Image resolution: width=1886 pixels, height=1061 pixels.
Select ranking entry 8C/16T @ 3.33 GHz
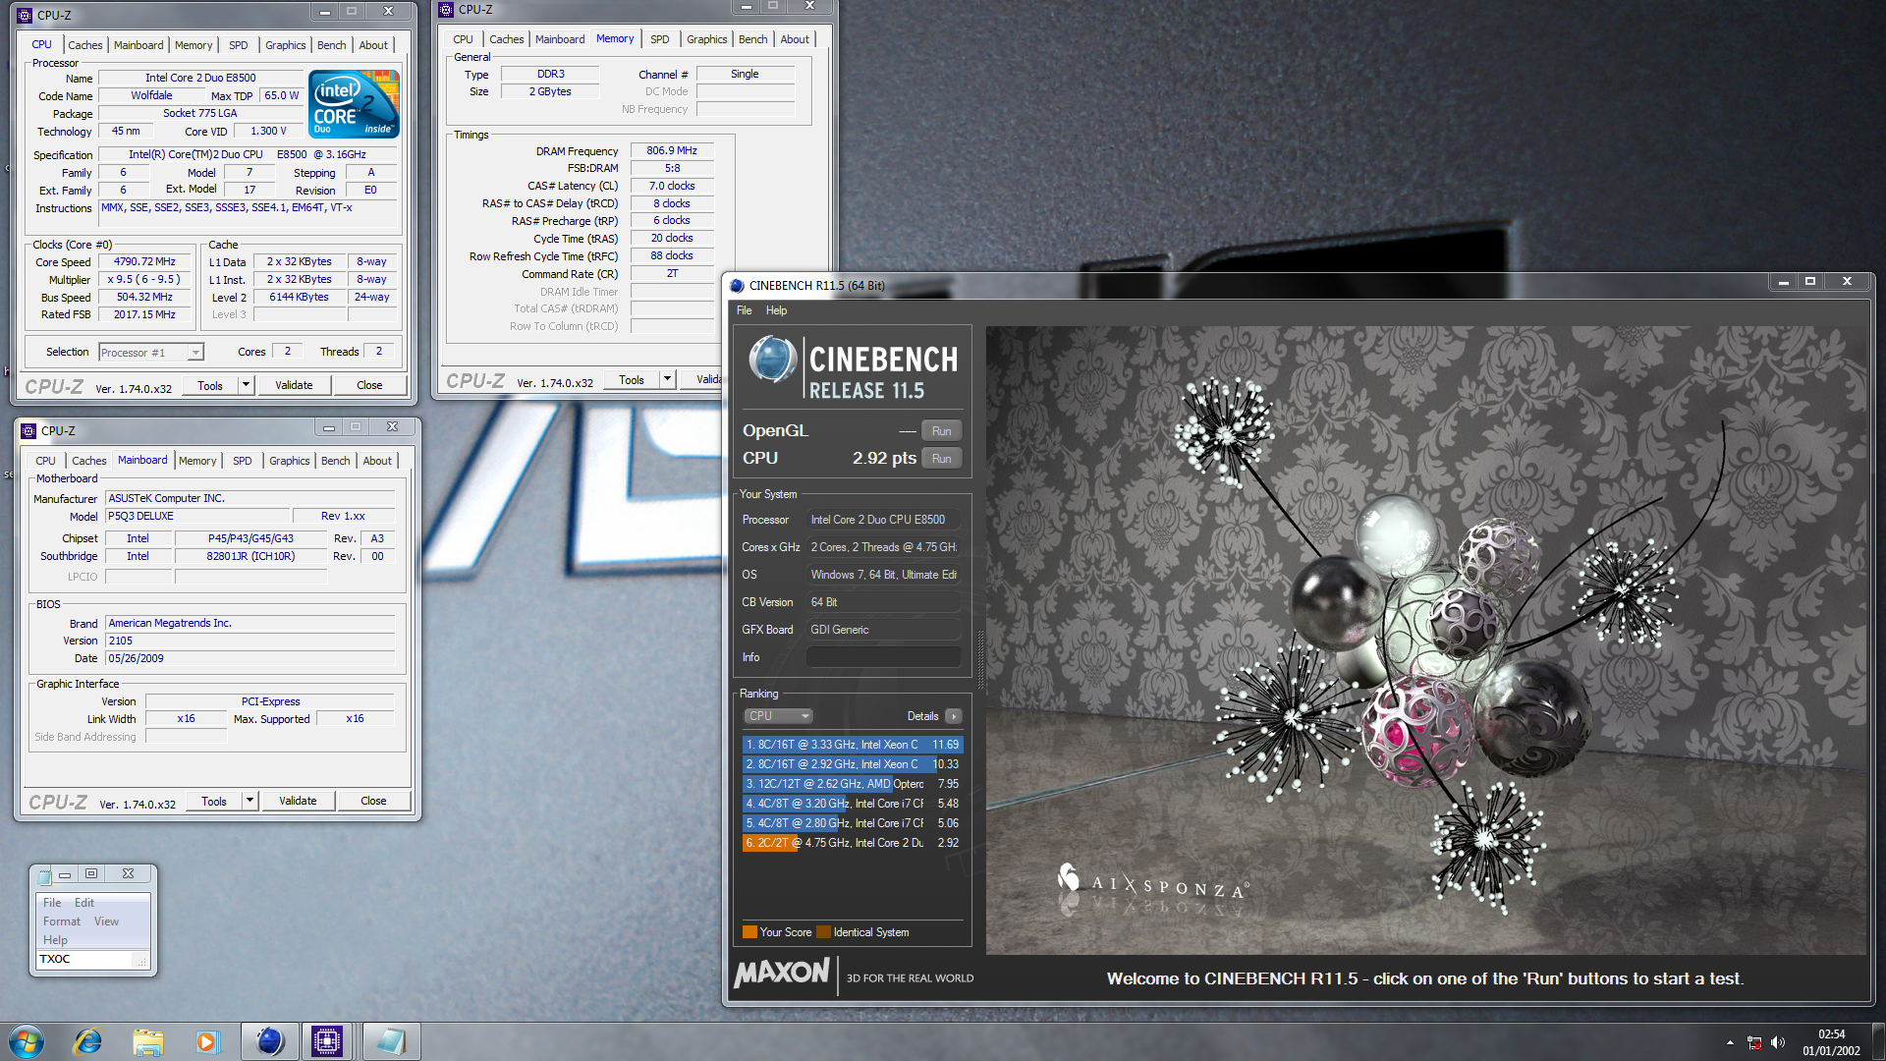(852, 745)
